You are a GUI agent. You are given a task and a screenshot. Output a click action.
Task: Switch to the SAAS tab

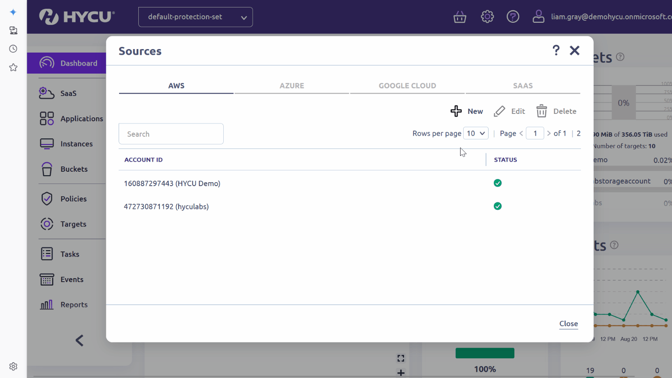point(523,86)
